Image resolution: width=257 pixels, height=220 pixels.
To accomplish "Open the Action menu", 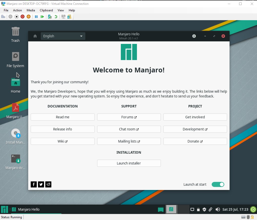I will tap(17, 10).
